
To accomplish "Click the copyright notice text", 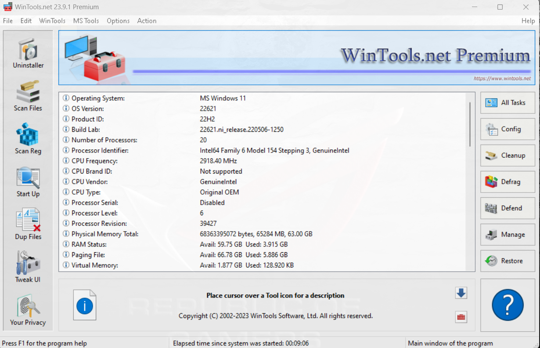I will click(x=276, y=316).
